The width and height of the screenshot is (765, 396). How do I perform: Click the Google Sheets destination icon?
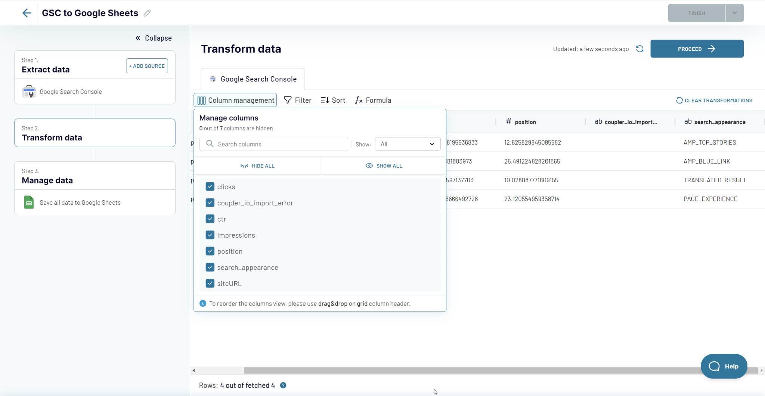coord(29,202)
